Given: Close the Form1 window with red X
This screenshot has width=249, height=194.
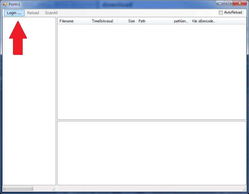Looking at the screenshot, I should (x=240, y=3).
